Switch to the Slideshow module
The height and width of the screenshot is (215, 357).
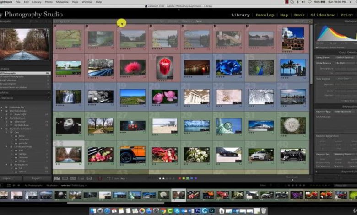322,15
